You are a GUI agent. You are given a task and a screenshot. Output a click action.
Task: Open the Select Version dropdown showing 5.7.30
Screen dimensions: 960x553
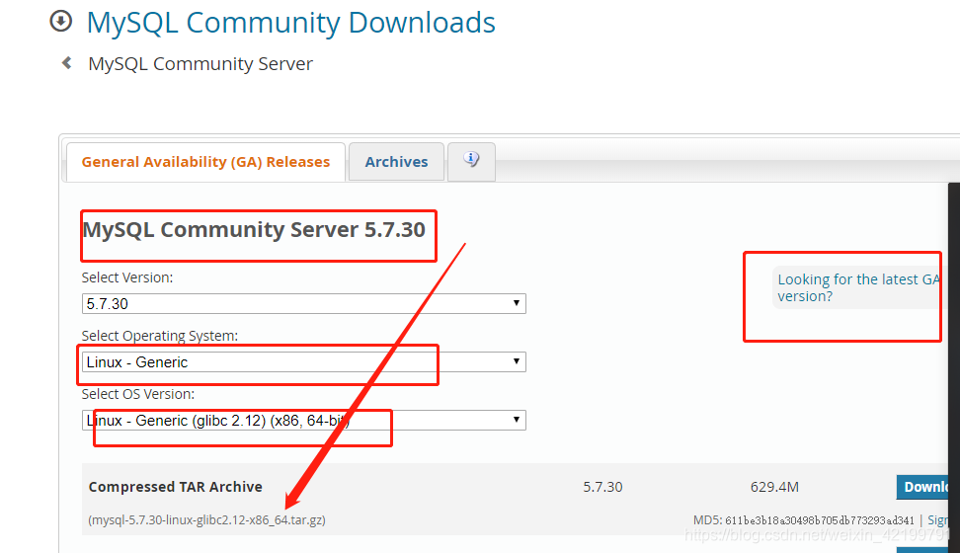coord(303,304)
